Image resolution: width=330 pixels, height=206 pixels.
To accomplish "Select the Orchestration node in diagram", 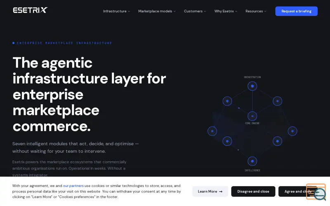I will [x=252, y=86].
